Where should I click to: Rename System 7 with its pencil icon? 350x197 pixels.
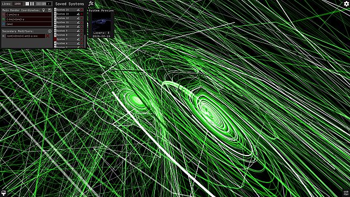(78, 39)
